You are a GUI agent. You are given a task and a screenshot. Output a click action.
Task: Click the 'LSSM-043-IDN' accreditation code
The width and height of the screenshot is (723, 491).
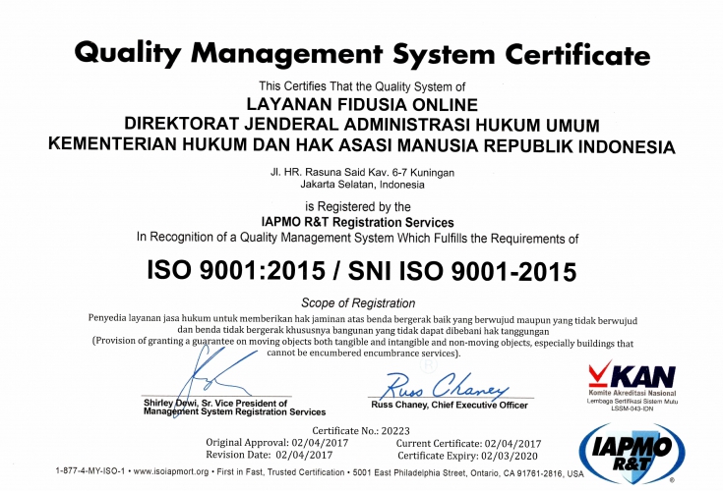[x=633, y=409]
